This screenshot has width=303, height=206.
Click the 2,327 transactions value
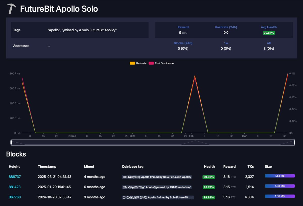[x=249, y=177]
